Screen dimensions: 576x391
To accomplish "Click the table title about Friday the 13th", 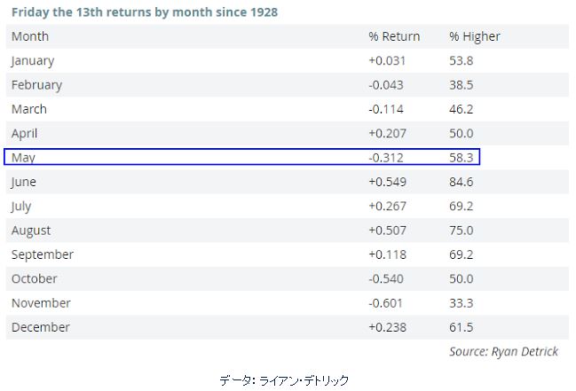I will click(x=145, y=12).
